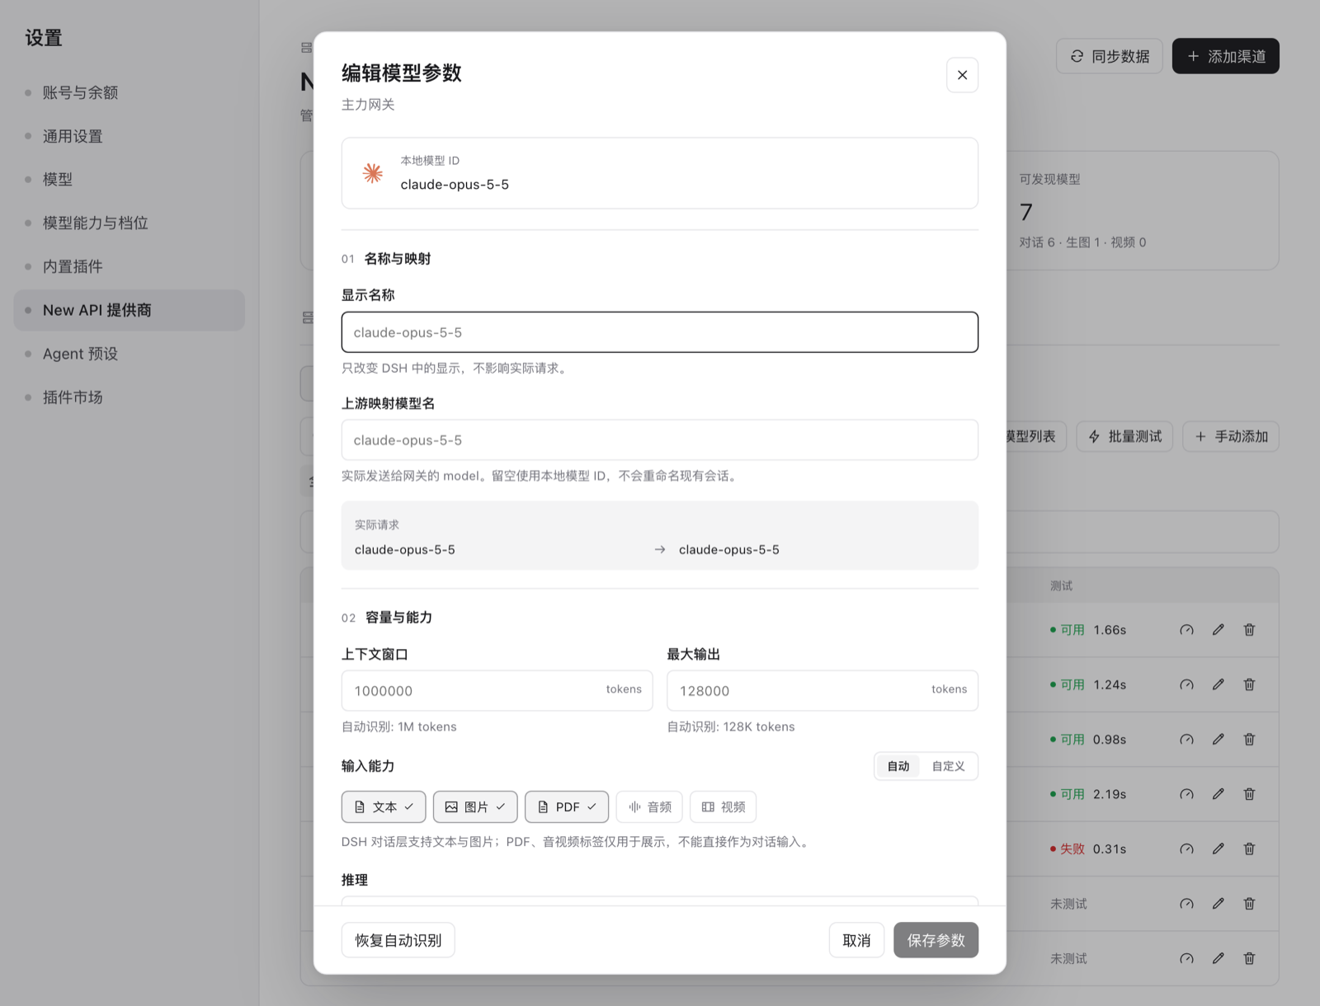Image resolution: width=1320 pixels, height=1006 pixels.
Task: Click the 同步数据 button
Action: point(1110,56)
